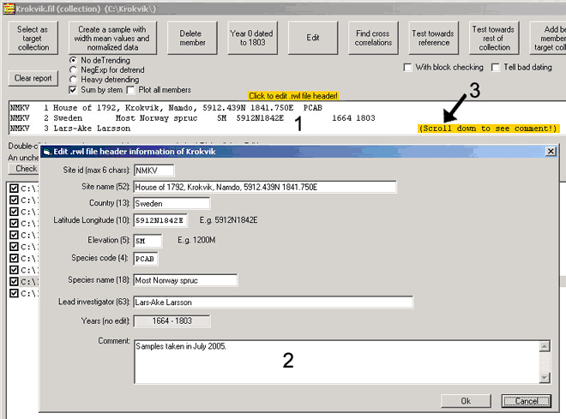Click Comment box scroll down arrow
Viewport: 566px width, 419px height.
(x=545, y=378)
